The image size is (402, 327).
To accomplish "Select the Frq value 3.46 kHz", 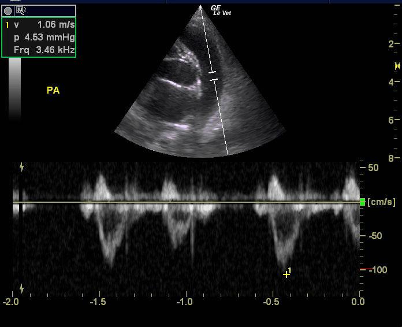I will point(55,50).
